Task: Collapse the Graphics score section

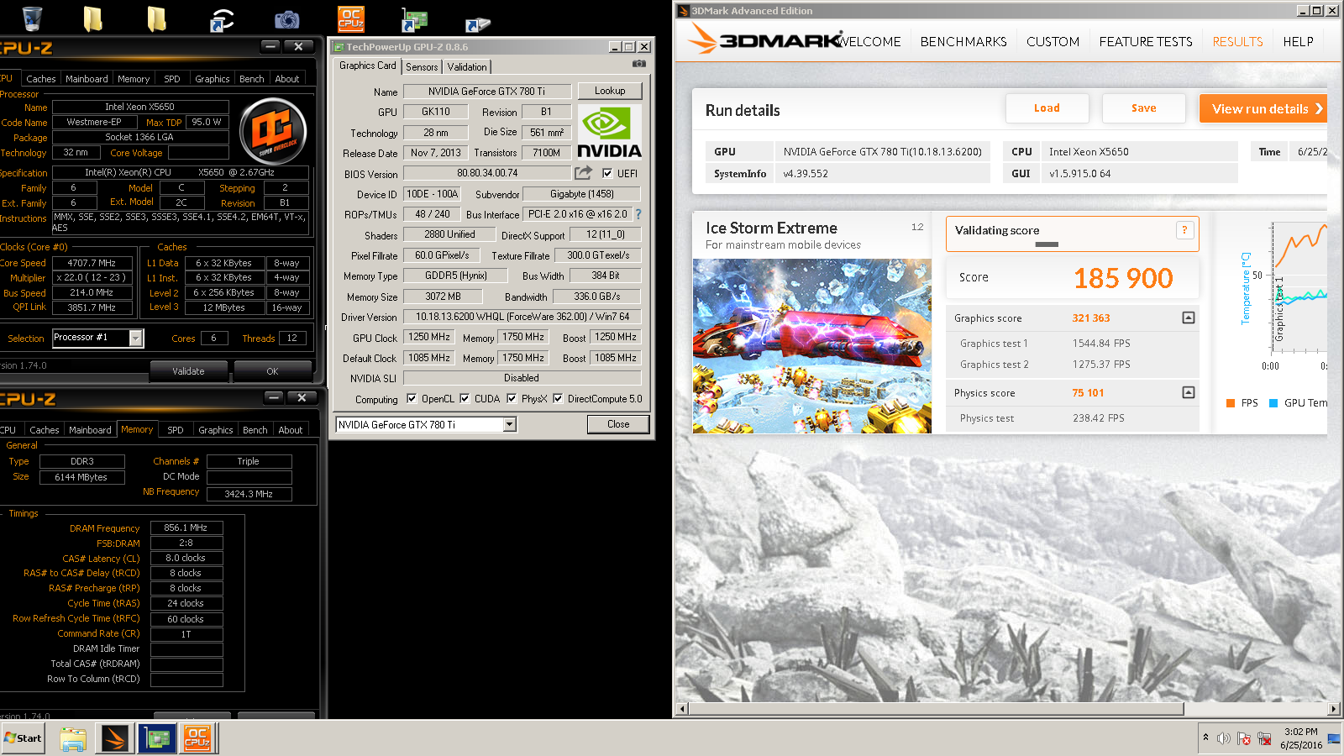Action: pos(1189,318)
